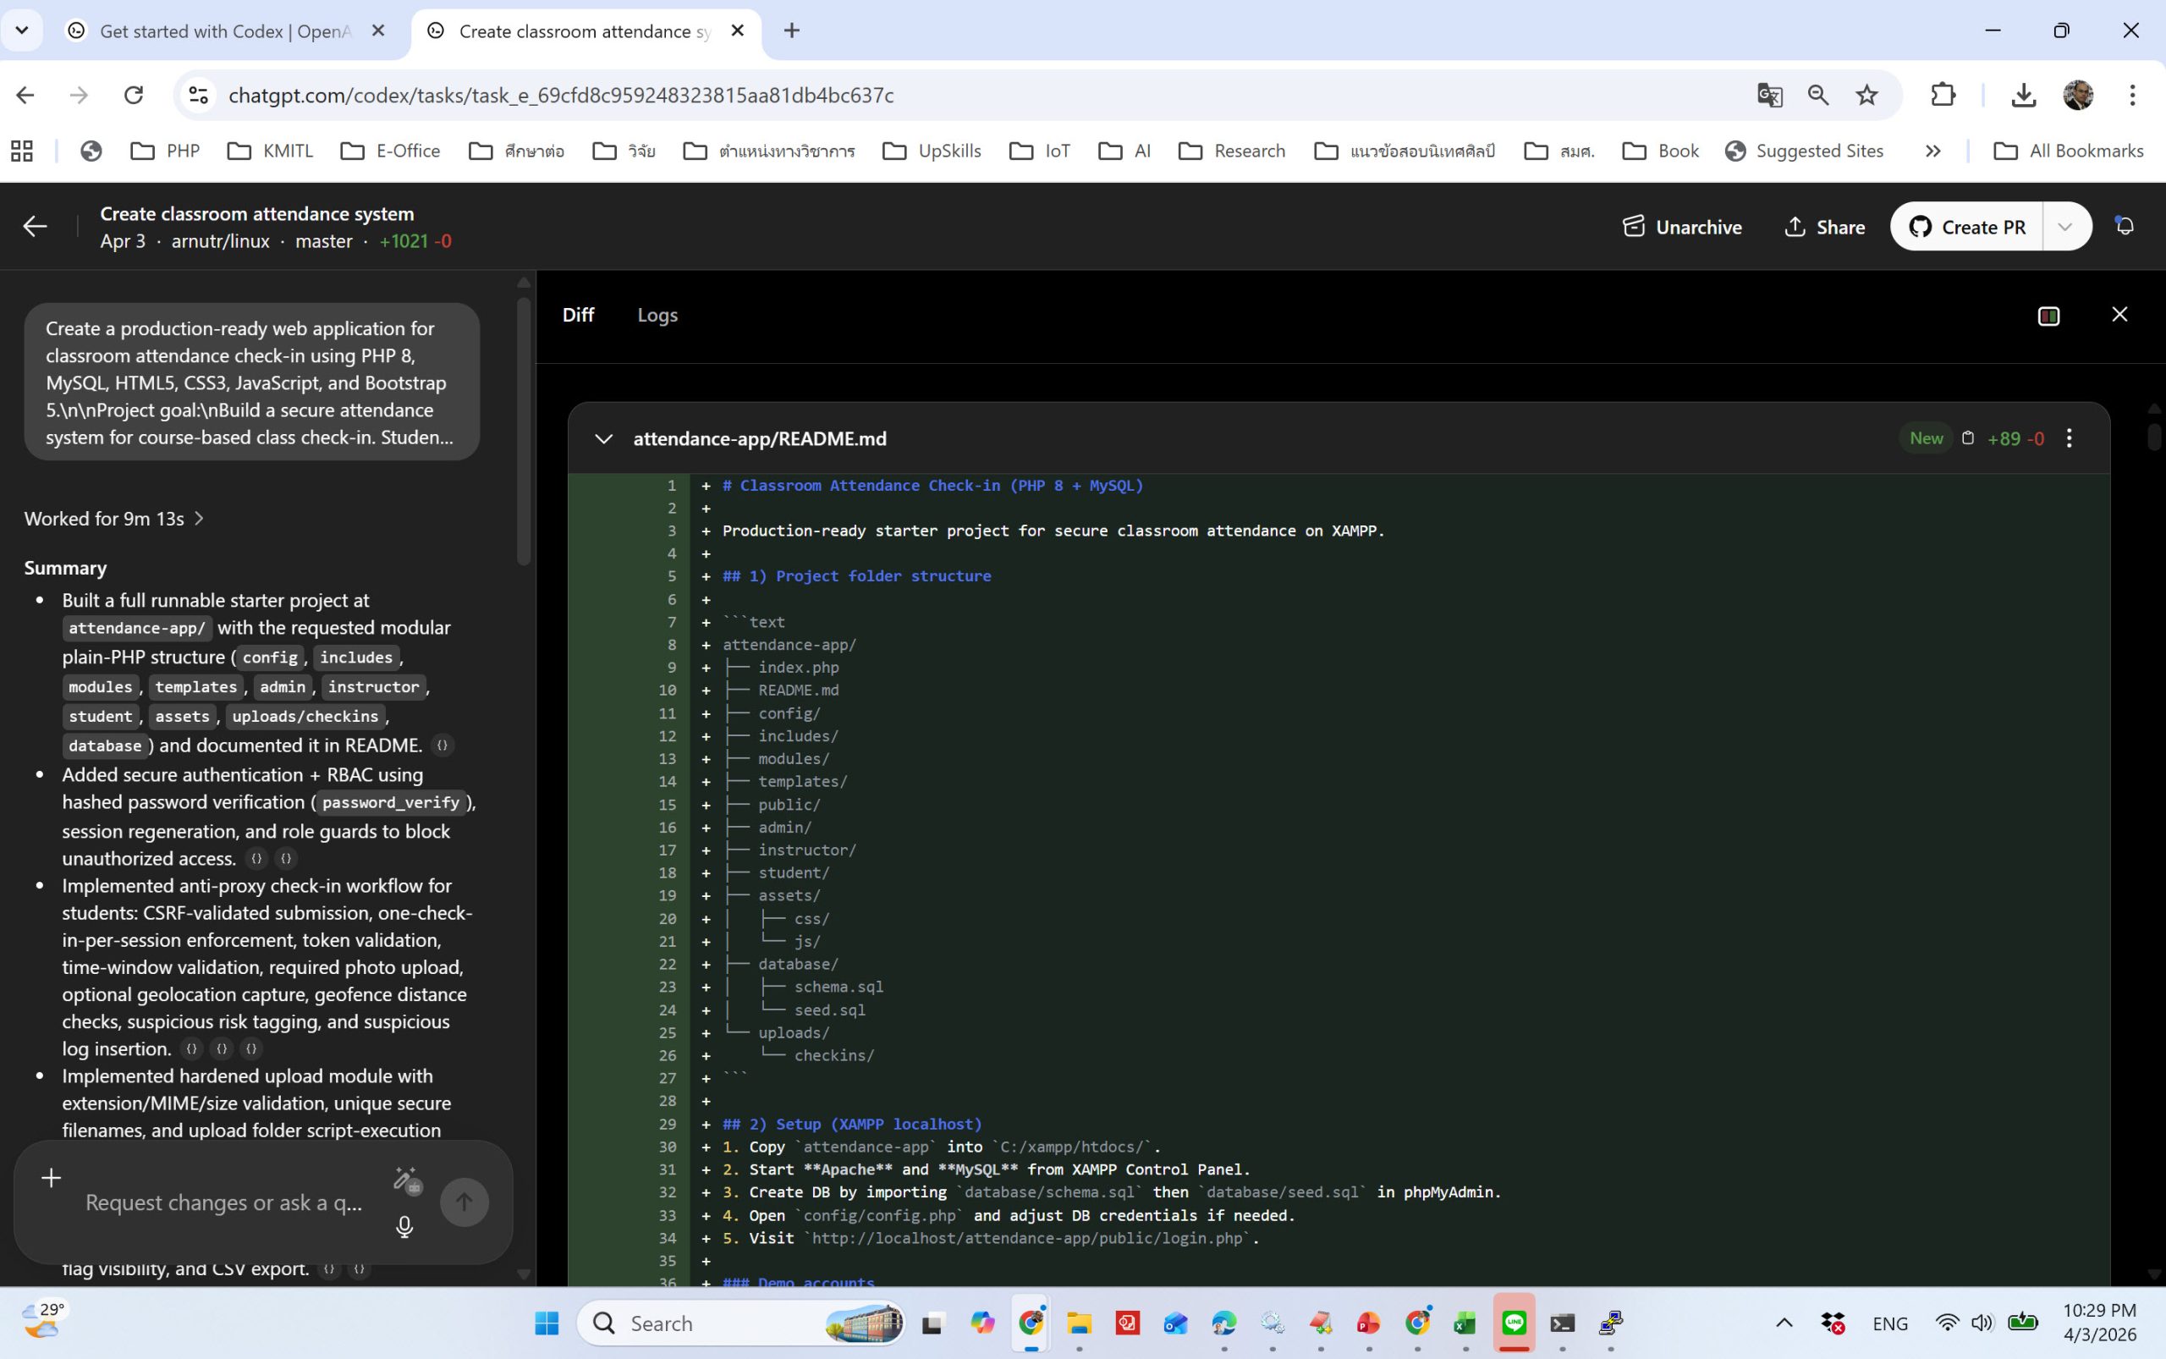
Task: Open the notifications bell icon
Action: click(x=2125, y=226)
